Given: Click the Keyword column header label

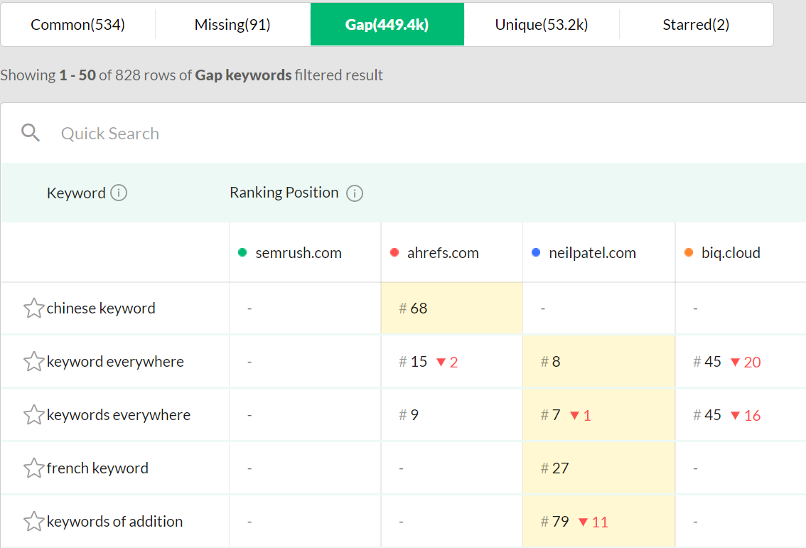Looking at the screenshot, I should (x=76, y=193).
